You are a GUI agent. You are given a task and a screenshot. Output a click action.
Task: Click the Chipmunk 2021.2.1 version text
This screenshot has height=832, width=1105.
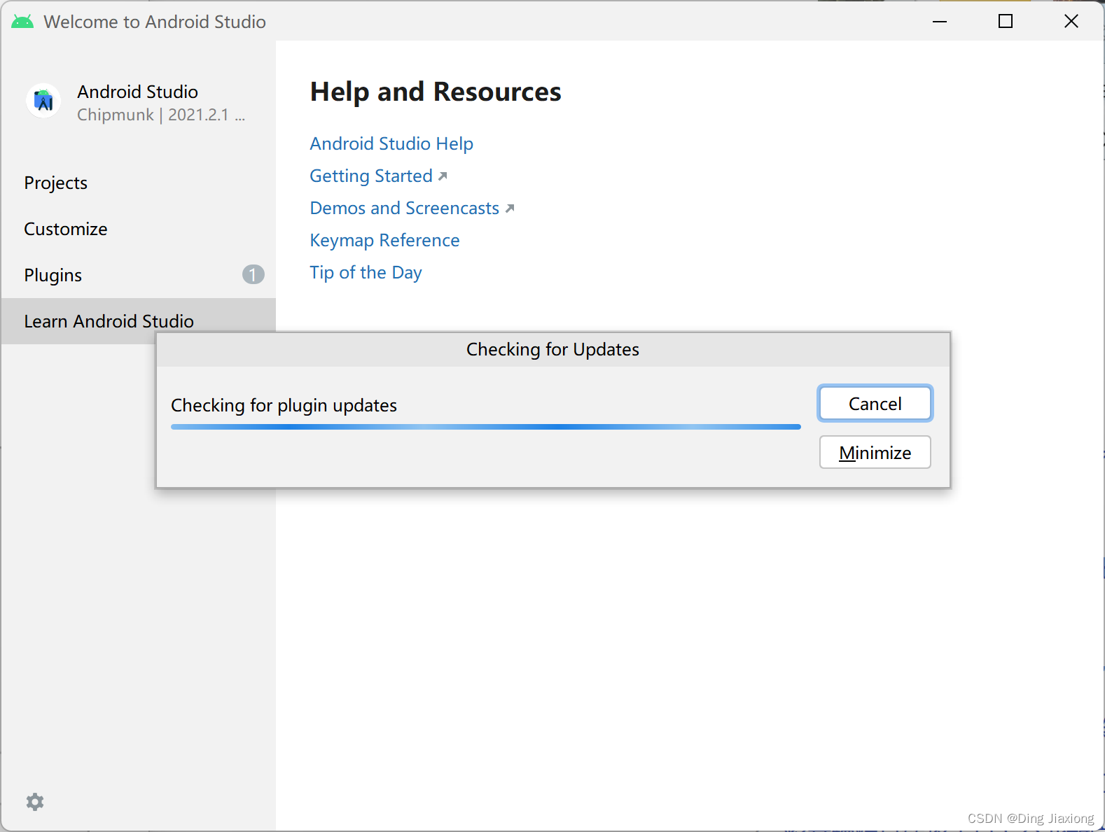click(161, 115)
